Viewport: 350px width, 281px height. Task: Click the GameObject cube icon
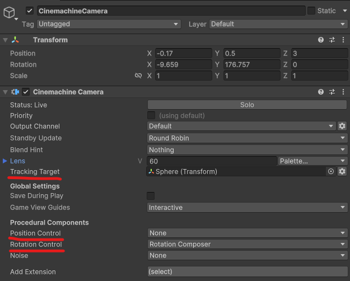coord(9,12)
